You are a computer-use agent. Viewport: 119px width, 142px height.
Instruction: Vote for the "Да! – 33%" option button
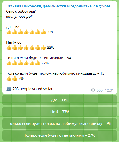pos(59,100)
